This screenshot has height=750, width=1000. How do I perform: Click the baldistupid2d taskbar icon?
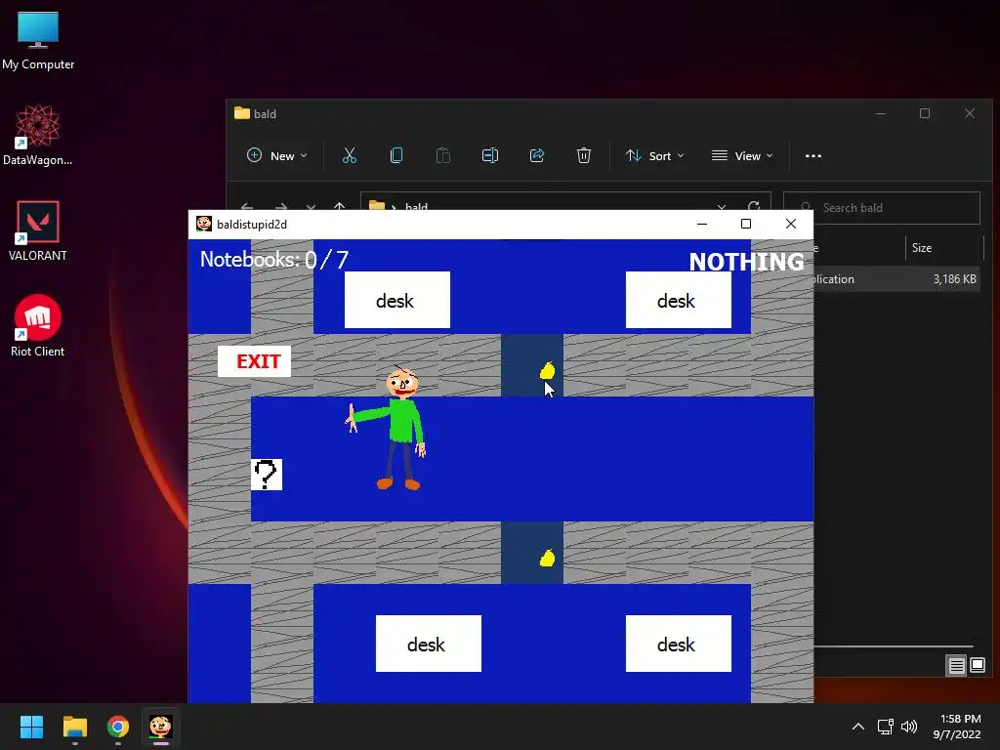(x=161, y=727)
